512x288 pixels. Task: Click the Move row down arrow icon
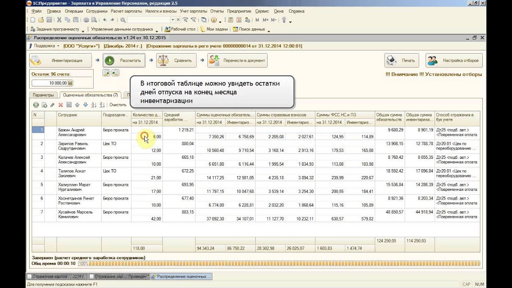(x=85, y=105)
